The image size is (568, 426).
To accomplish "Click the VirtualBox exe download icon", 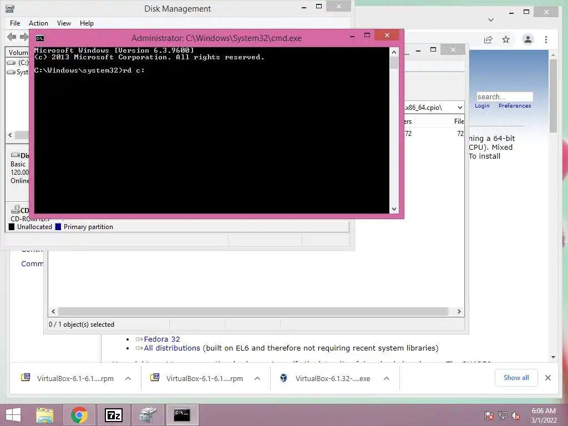I will [283, 378].
